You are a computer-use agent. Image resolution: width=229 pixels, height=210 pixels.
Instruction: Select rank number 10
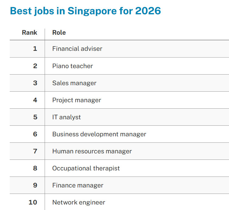pyautogui.click(x=33, y=202)
